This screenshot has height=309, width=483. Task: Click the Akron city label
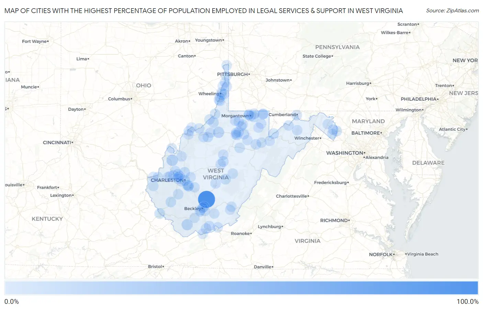181,41
